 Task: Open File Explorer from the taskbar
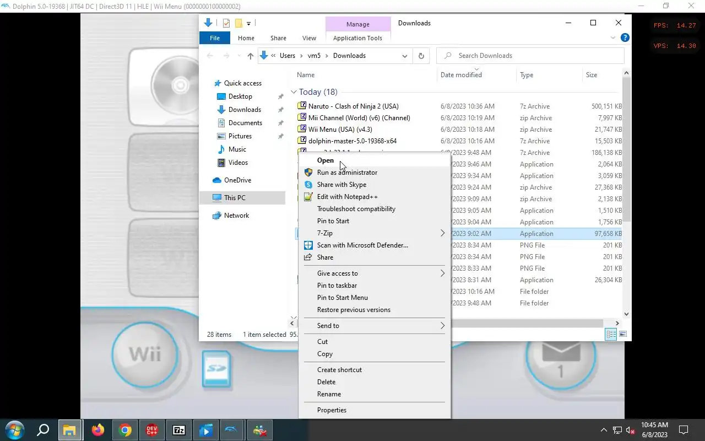tap(69, 430)
